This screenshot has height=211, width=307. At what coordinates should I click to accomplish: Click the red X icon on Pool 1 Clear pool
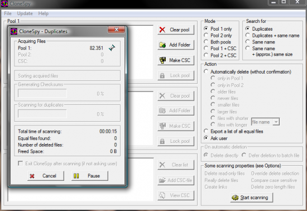click(x=162, y=30)
